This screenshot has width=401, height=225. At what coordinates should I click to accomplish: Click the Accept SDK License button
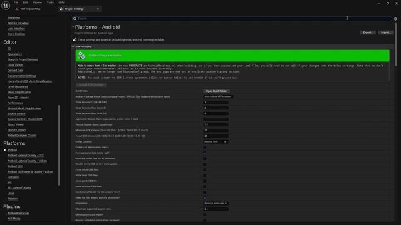(x=91, y=85)
